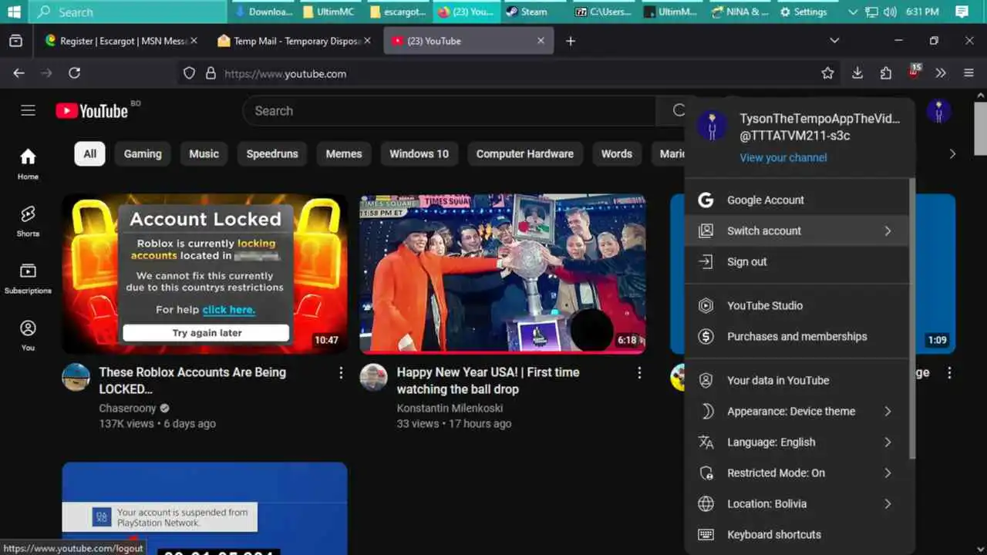Open the Firefox downloads panel

click(x=857, y=73)
